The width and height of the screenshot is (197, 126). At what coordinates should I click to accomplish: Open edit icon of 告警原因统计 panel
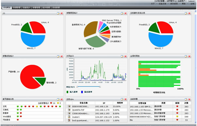coord(122,13)
